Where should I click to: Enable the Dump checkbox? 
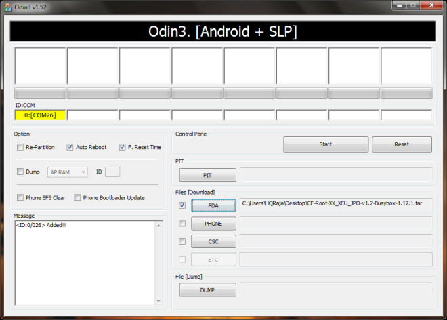click(20, 172)
